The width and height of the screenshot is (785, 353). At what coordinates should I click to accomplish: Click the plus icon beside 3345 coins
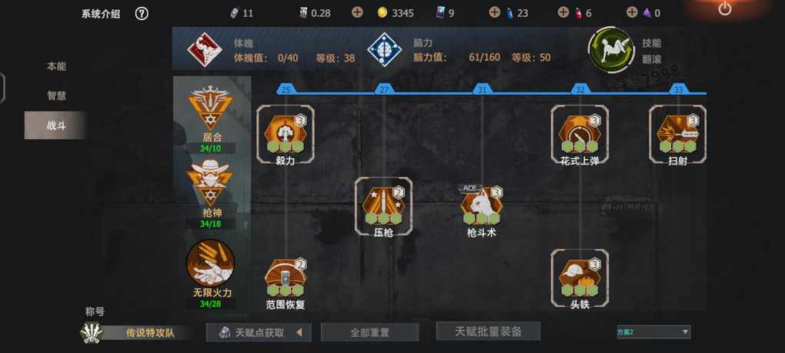pyautogui.click(x=357, y=12)
